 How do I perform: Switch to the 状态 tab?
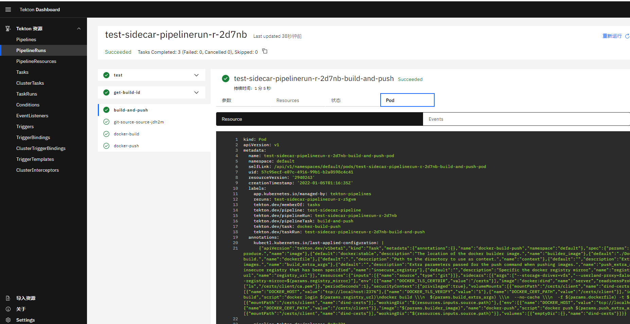point(353,100)
